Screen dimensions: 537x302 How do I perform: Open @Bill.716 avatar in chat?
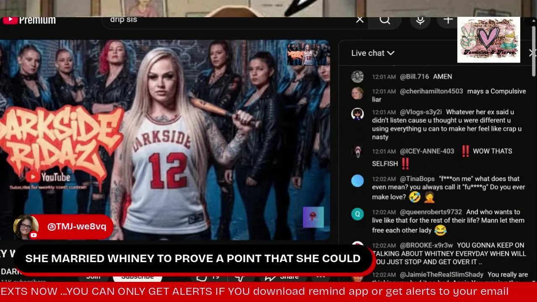(357, 76)
